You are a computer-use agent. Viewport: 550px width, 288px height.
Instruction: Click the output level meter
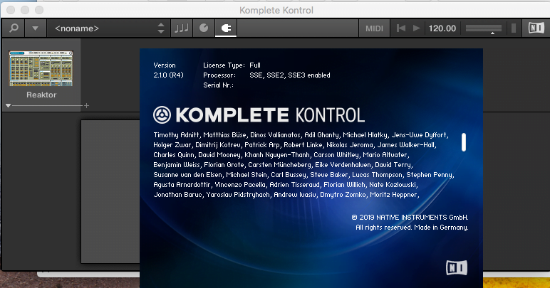tap(514, 28)
